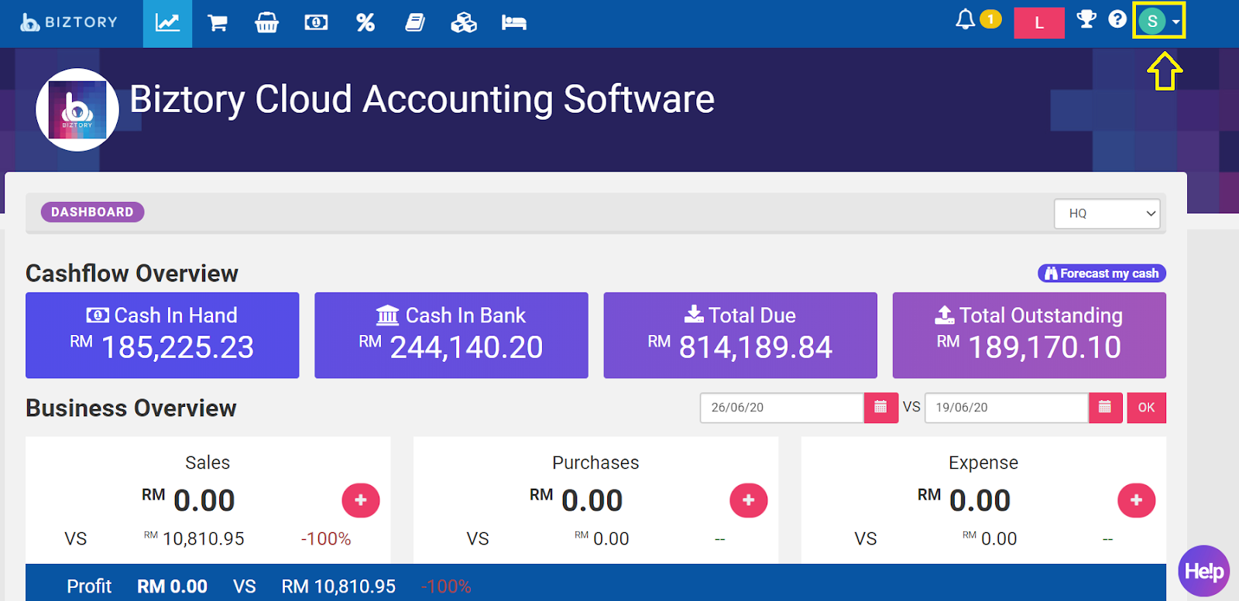
Task: Click the DASHBOARD badge label
Action: pyautogui.click(x=92, y=212)
